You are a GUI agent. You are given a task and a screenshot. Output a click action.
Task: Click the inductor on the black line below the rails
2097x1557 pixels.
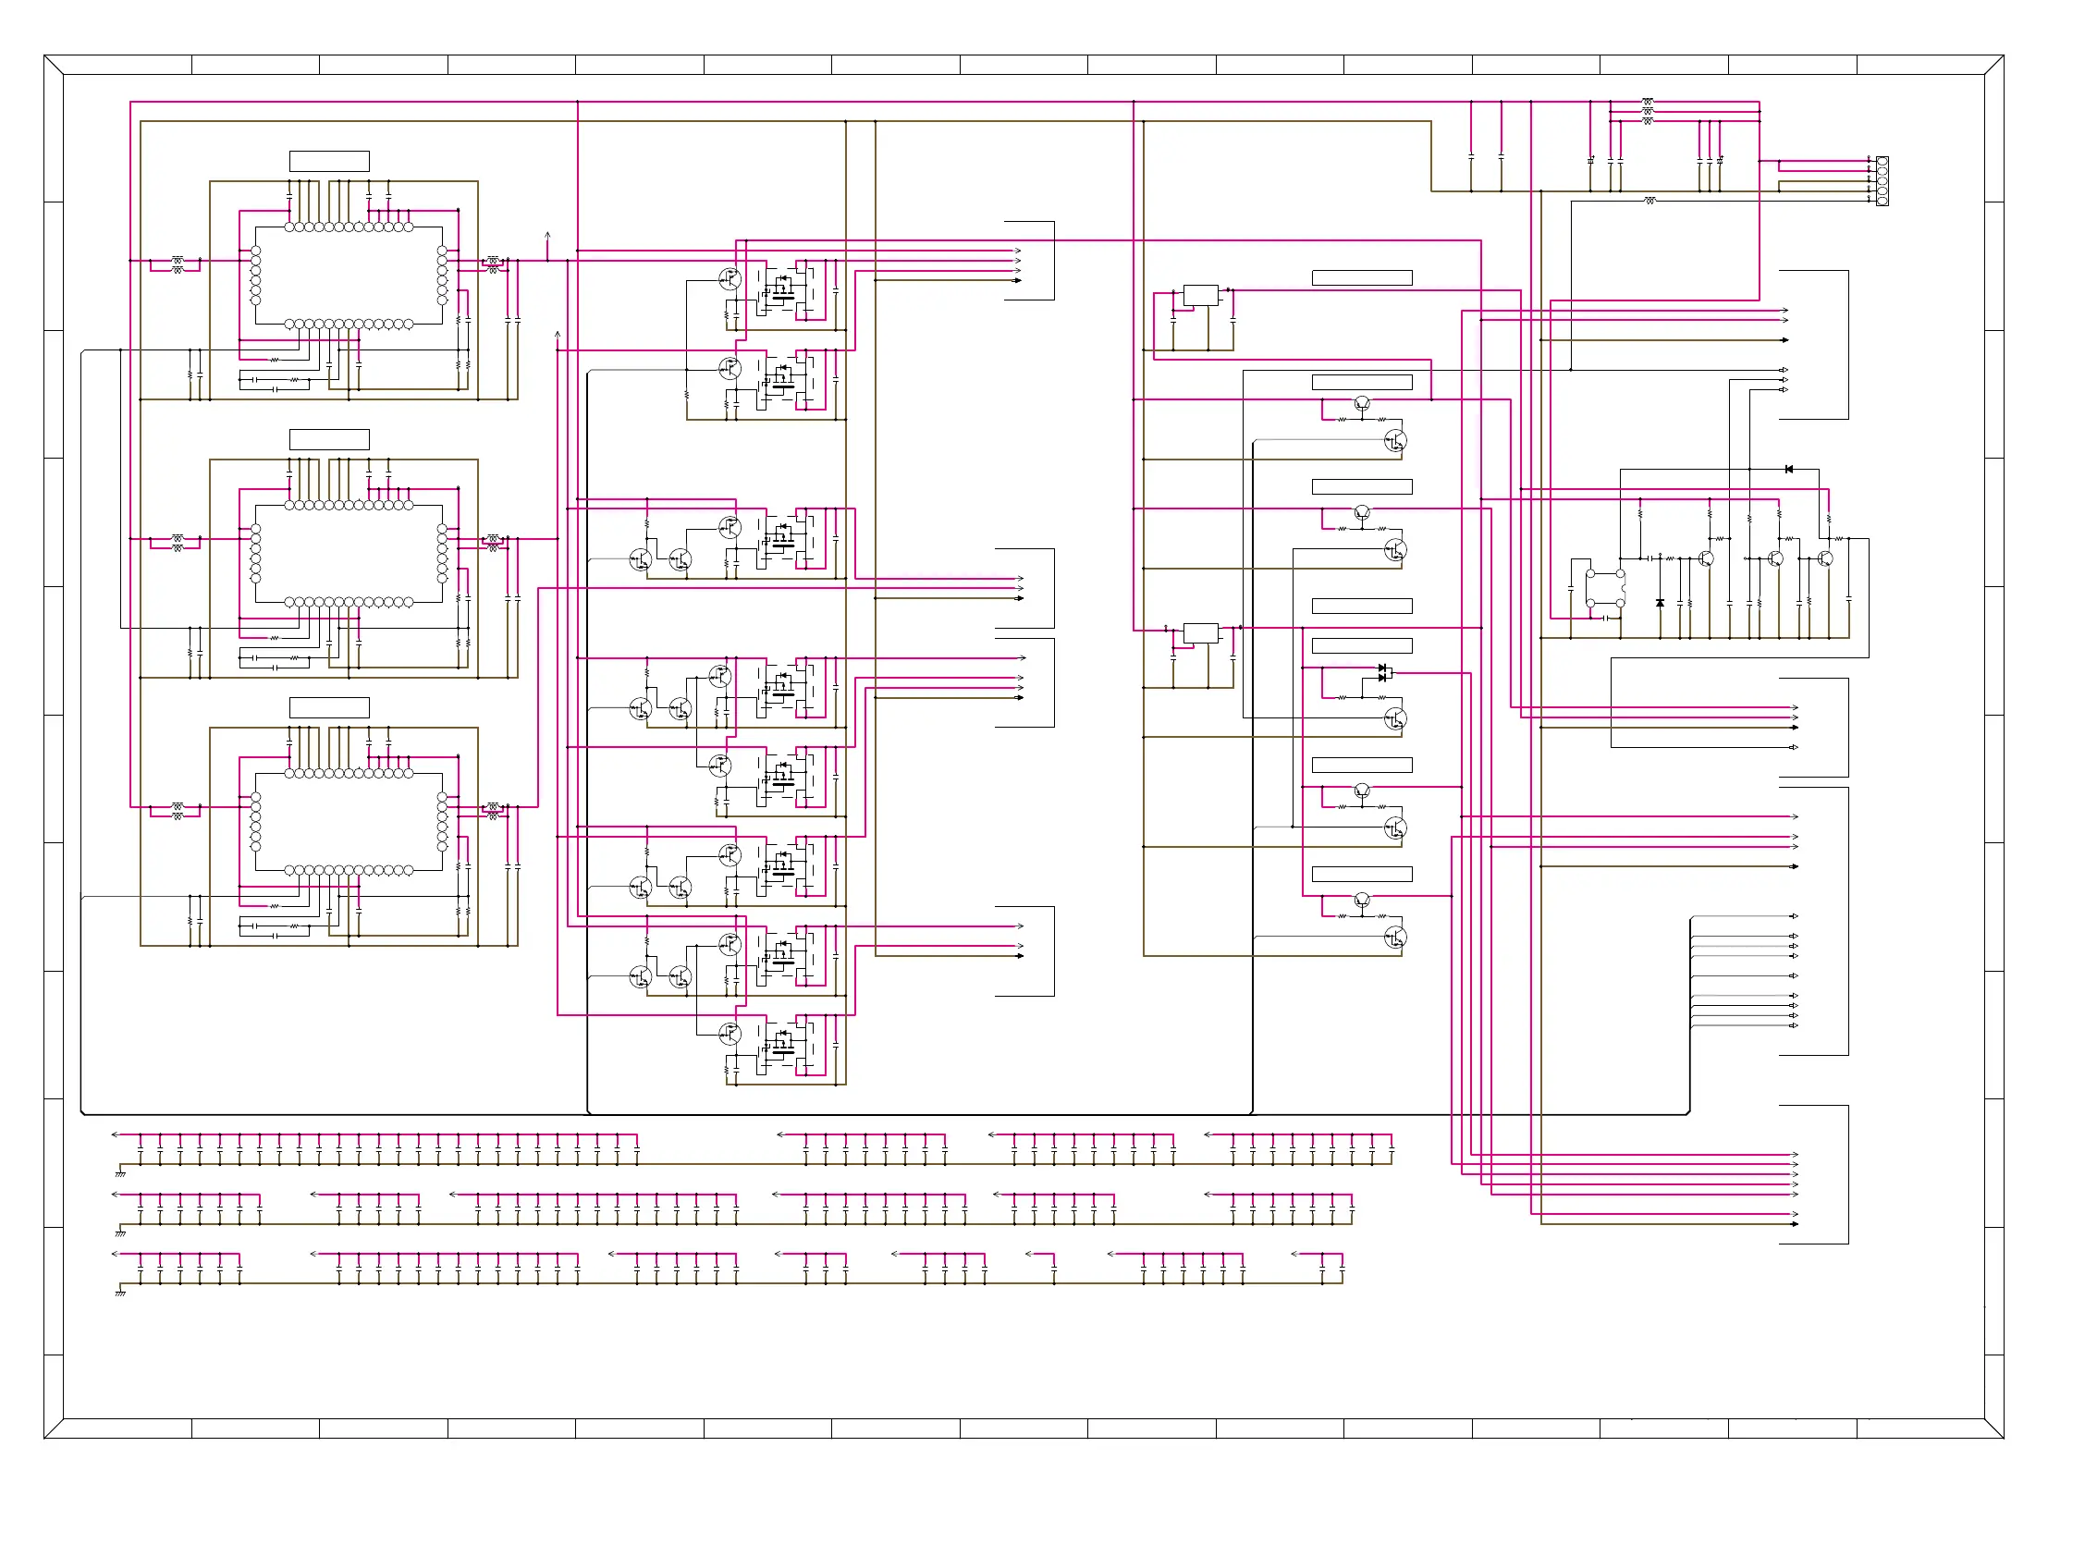click(x=1649, y=201)
